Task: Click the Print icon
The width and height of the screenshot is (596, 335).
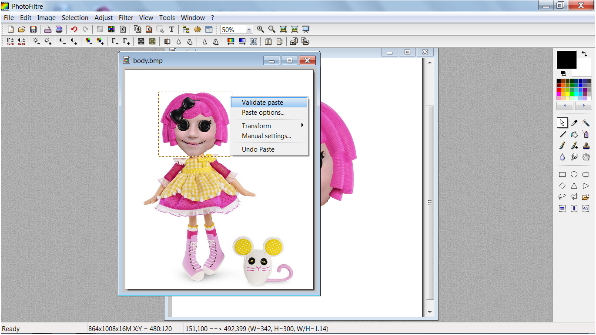Action: coord(48,29)
